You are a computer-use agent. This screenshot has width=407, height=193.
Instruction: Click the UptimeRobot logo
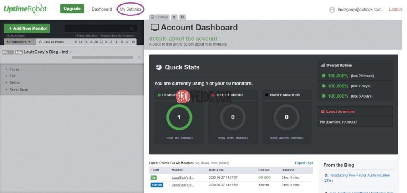point(25,9)
